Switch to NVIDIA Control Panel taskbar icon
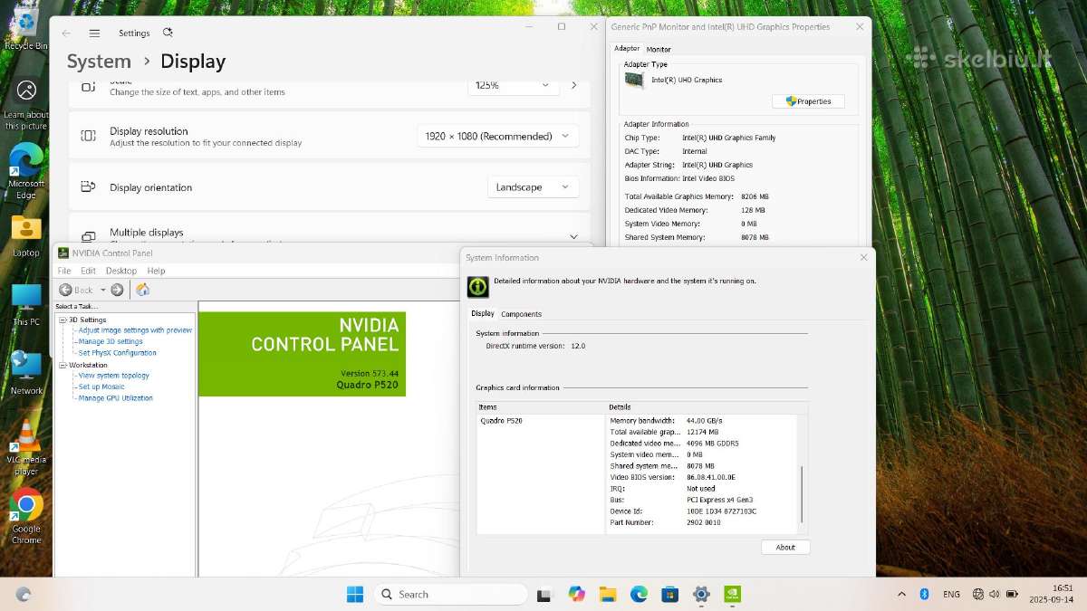 (x=732, y=594)
